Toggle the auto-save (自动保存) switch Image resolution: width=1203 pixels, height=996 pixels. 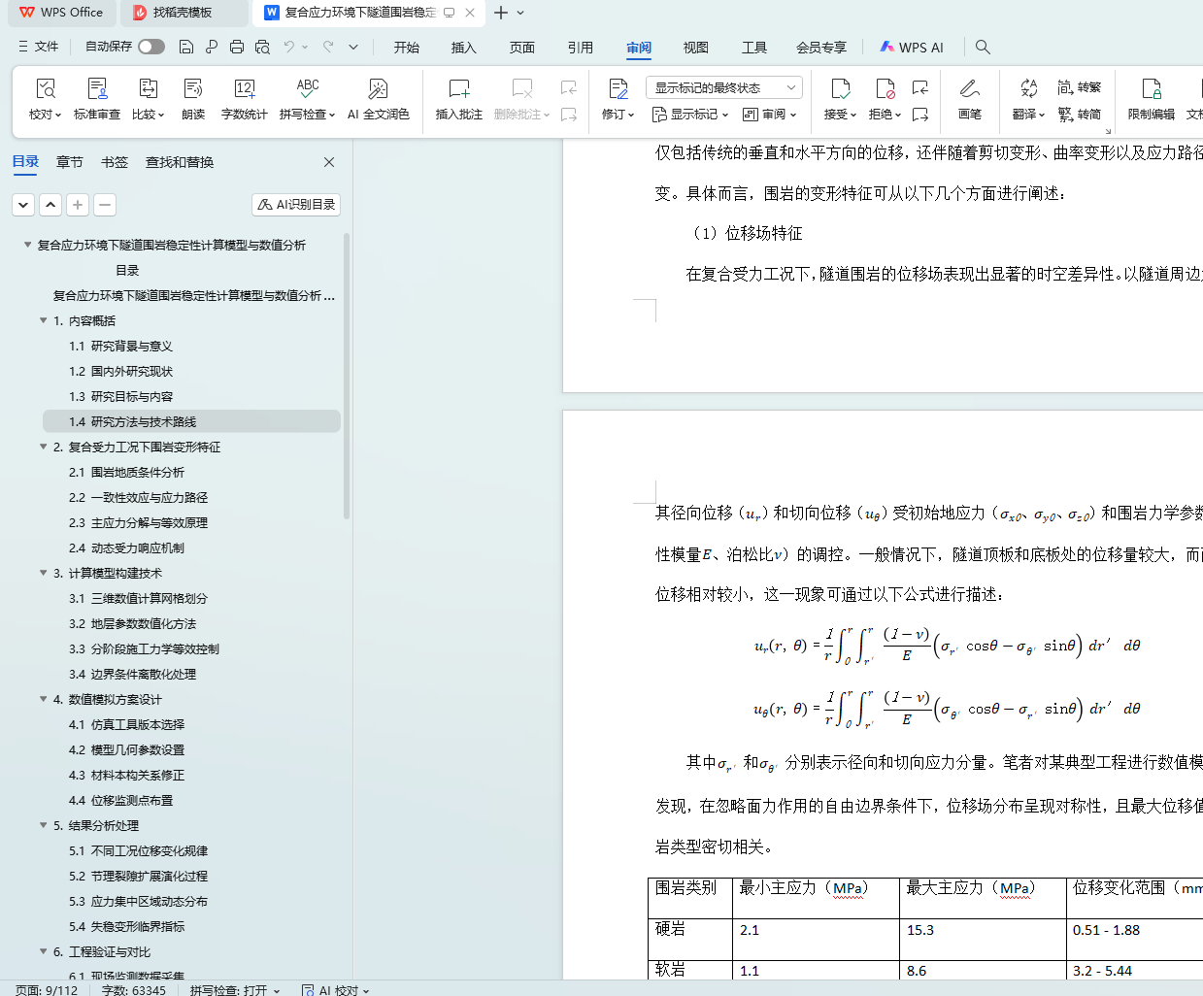[x=150, y=47]
